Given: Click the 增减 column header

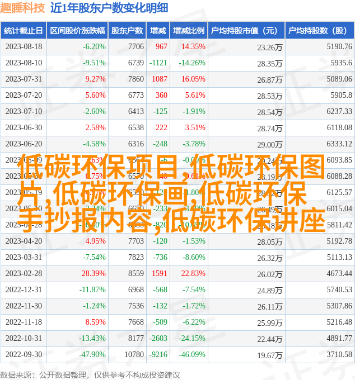Looking at the screenshot, I should pyautogui.click(x=158, y=31).
